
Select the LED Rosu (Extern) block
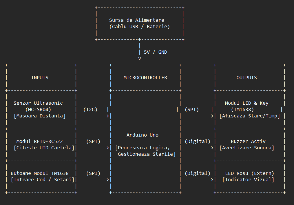(x=250, y=177)
